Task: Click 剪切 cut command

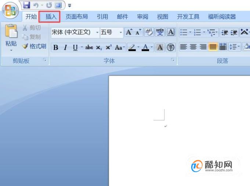Action: coord(32,28)
